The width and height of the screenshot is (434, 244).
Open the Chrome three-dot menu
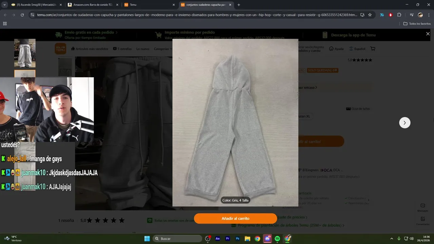429,15
